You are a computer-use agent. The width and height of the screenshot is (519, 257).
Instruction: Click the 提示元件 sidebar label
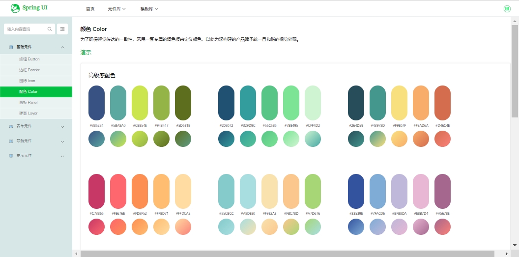point(24,155)
